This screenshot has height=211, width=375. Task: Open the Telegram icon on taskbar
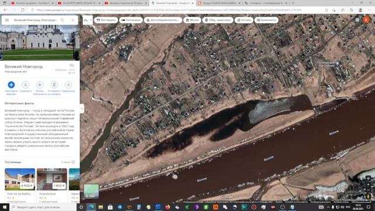coord(120,207)
